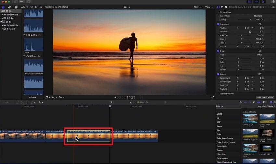The width and height of the screenshot is (276, 164).
Task: Click the Keyword Editor key icon
Action: tap(22, 2)
